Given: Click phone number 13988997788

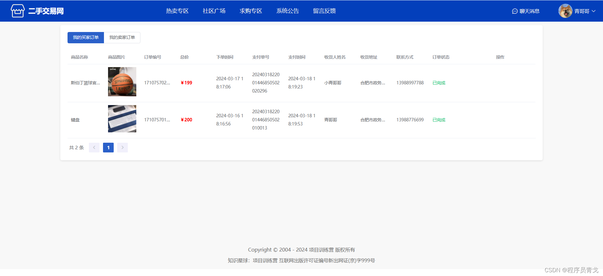Looking at the screenshot, I should click(410, 83).
